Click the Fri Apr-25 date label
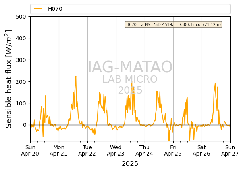Screen dimensions: 243x171 (x=173, y=150)
